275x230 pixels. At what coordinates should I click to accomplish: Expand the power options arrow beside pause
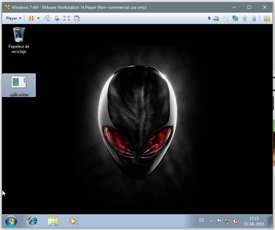[x=39, y=18]
